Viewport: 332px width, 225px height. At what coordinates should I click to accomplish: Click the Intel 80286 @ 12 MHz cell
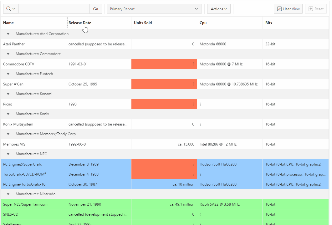point(230,144)
